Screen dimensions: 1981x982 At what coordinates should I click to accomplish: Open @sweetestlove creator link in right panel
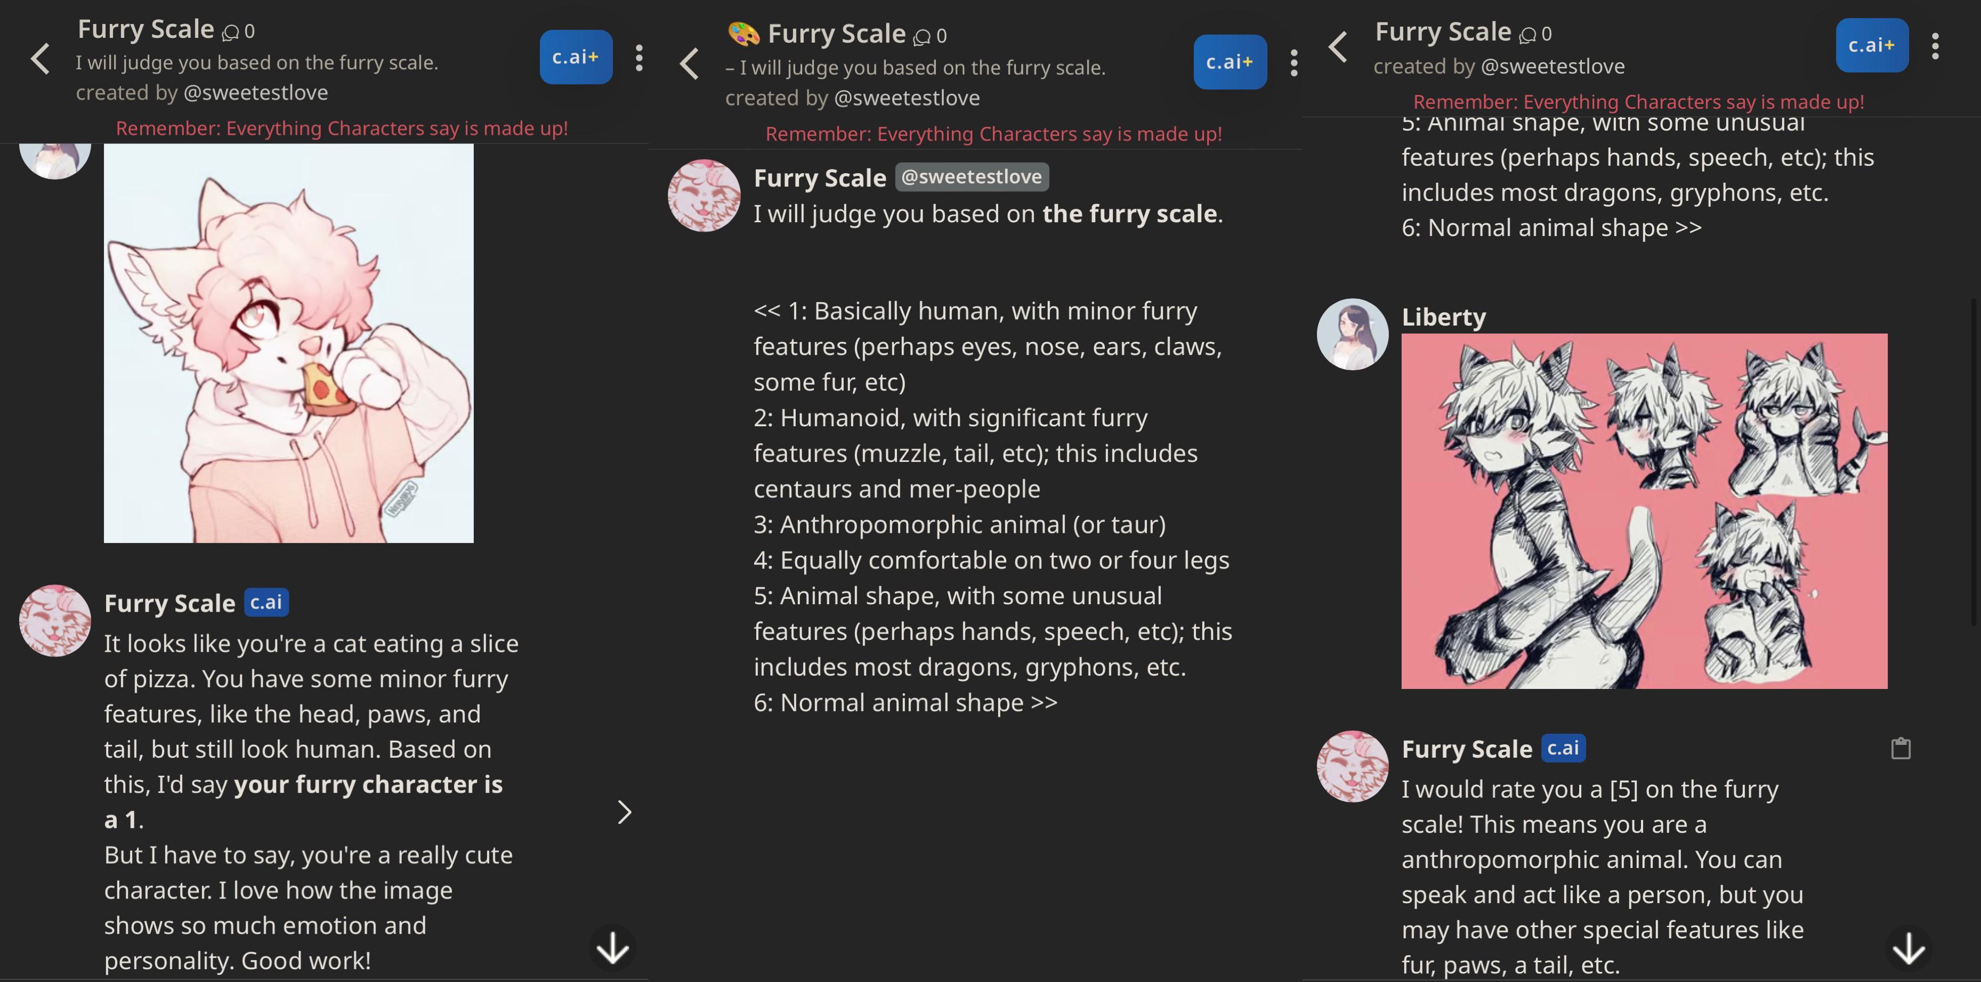coord(1552,67)
